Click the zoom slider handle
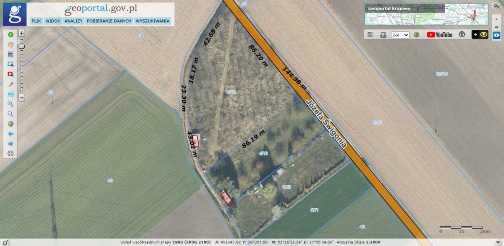Image resolution: width=504 pixels, height=246 pixels. [21, 47]
